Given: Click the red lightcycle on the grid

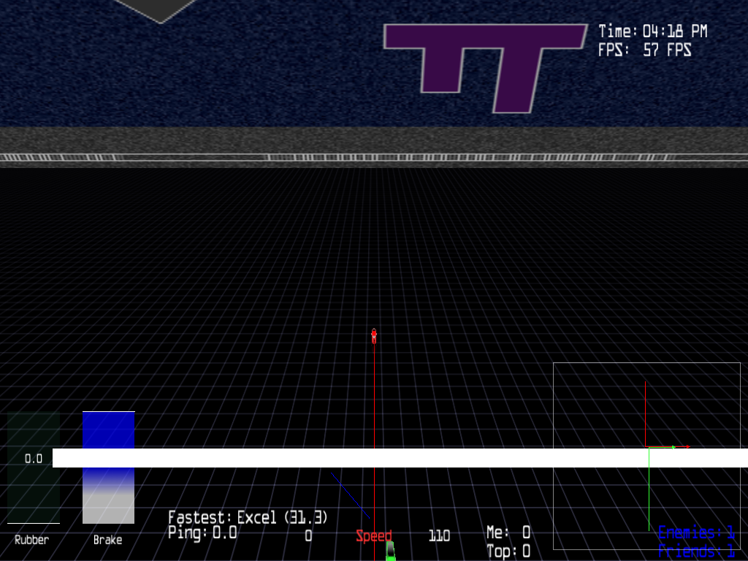Looking at the screenshot, I should click(374, 336).
